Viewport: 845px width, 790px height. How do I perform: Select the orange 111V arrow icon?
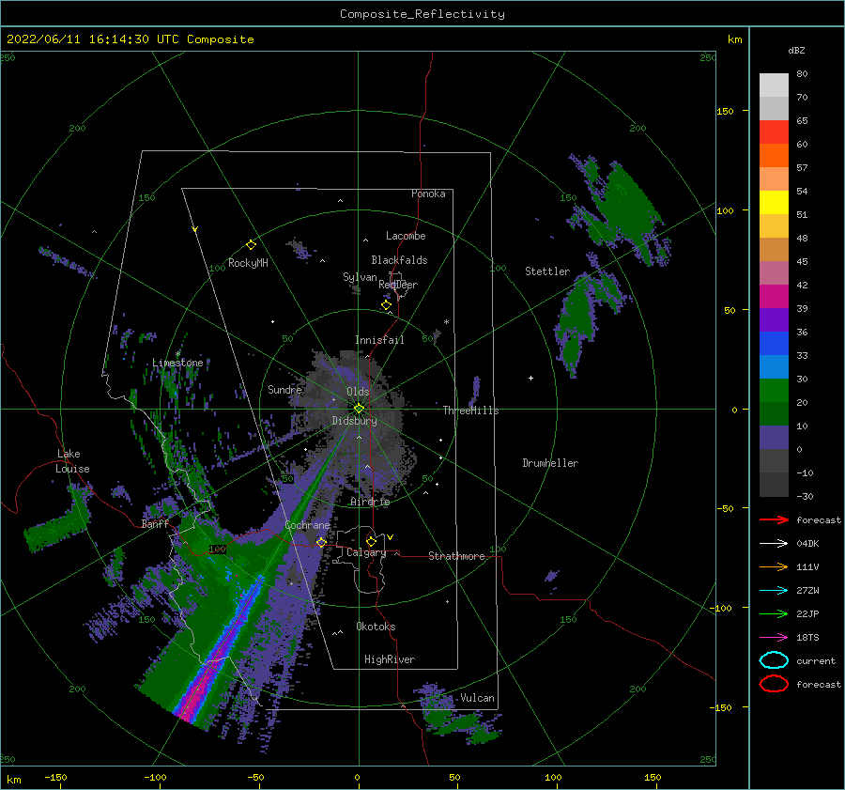[x=774, y=566]
